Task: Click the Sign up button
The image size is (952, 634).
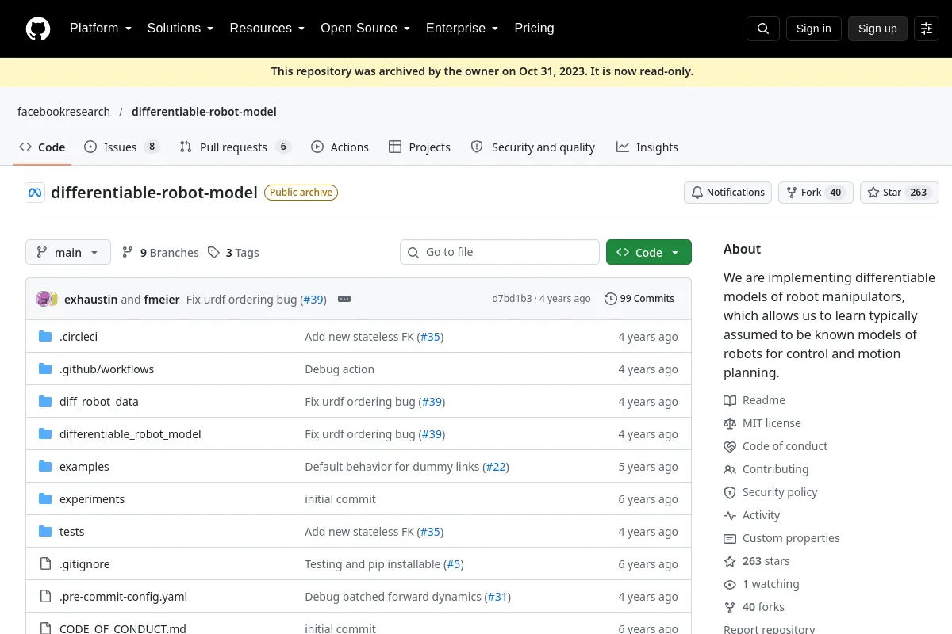Action: pos(877,29)
